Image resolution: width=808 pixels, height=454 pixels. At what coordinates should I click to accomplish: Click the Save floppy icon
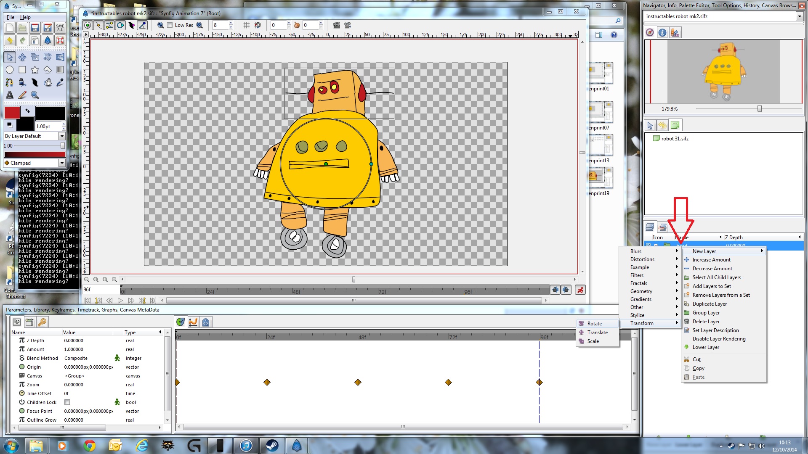(35, 28)
